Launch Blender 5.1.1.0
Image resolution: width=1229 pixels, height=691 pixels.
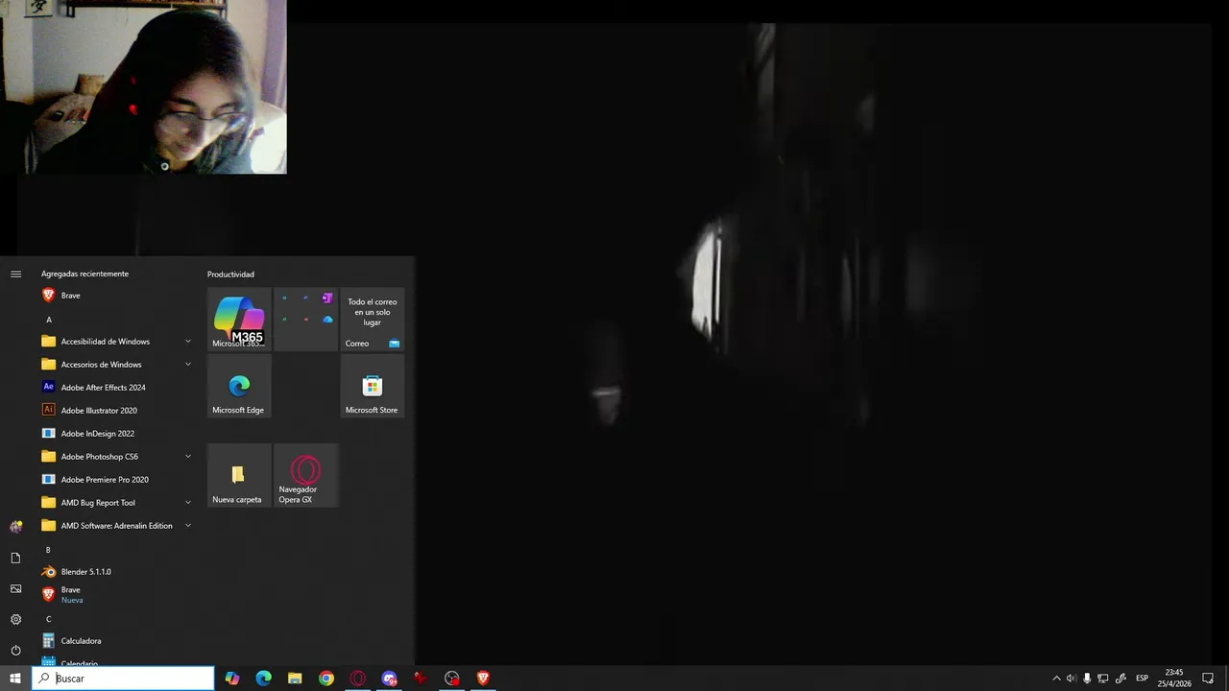click(117, 572)
